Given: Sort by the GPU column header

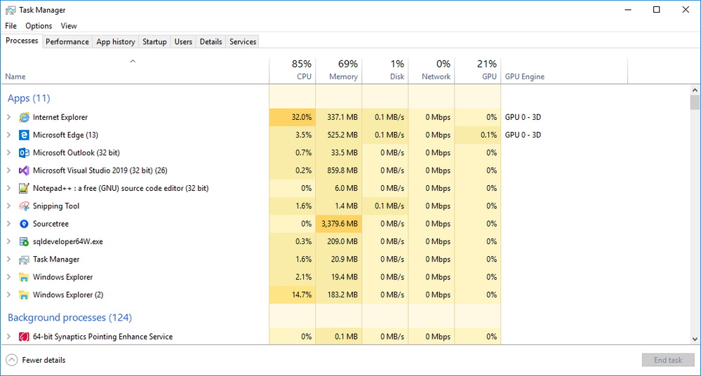Looking at the screenshot, I should tap(478, 71).
